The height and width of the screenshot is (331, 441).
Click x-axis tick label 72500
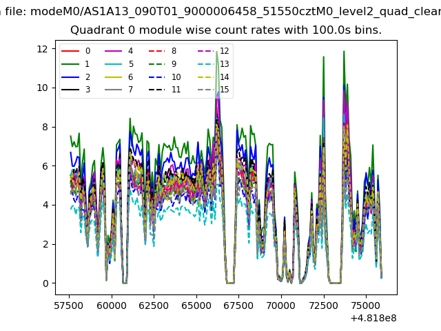tap(323, 305)
